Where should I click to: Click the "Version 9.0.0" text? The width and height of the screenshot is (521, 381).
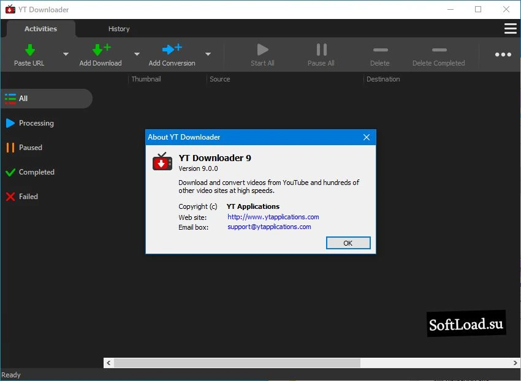(x=198, y=168)
